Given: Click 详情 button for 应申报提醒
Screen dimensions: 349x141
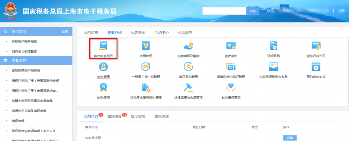Looking at the screenshot, I should coord(290,138).
